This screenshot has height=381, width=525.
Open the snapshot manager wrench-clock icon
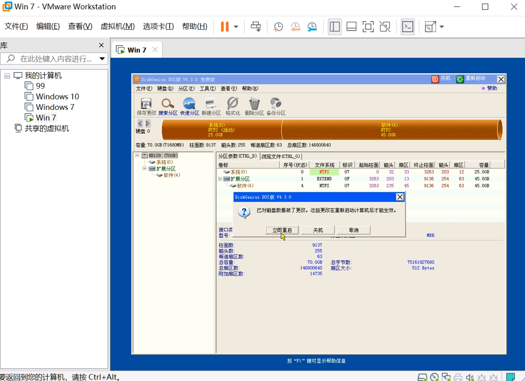312,27
